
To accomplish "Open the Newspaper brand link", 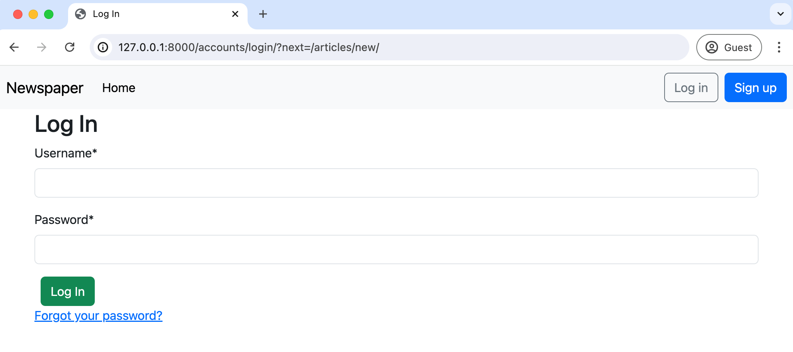I will [x=45, y=88].
